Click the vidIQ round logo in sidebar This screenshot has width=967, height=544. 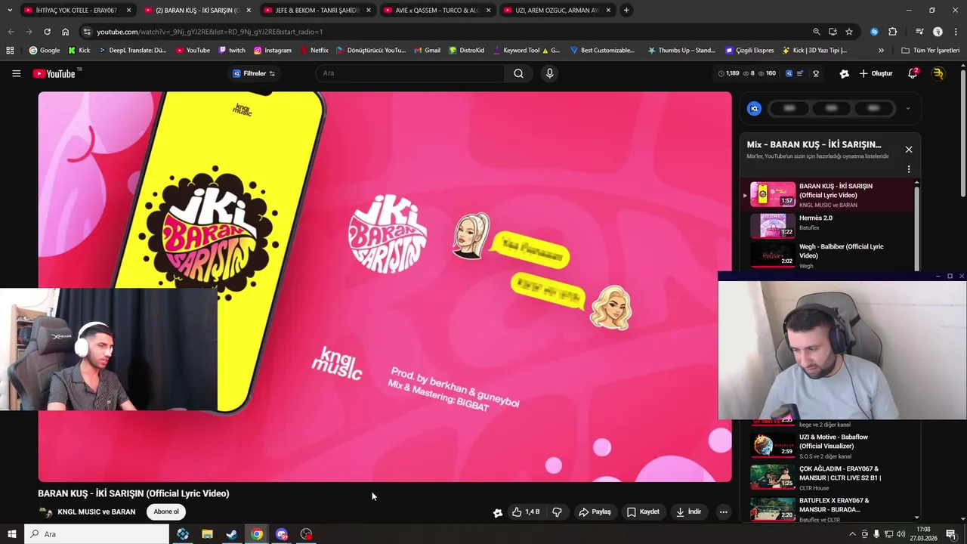754,108
